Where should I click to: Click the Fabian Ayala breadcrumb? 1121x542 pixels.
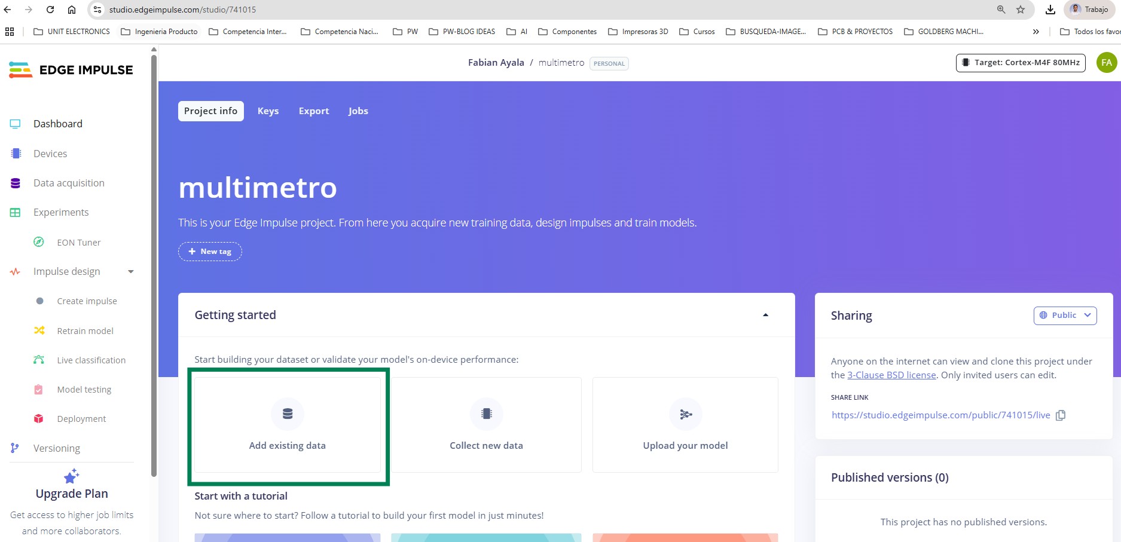coord(496,63)
